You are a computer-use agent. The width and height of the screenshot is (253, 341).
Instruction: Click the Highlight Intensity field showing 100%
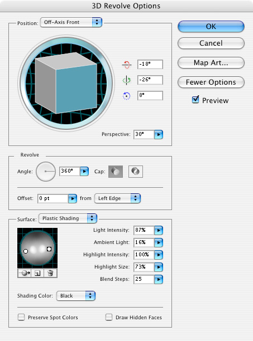pyautogui.click(x=144, y=255)
